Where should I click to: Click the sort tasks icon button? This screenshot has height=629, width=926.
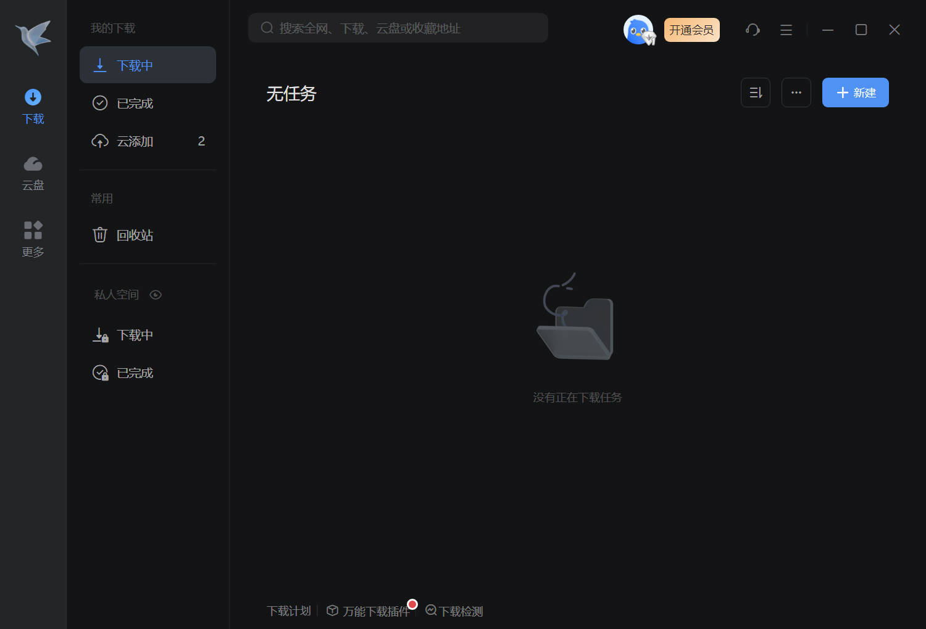[756, 92]
